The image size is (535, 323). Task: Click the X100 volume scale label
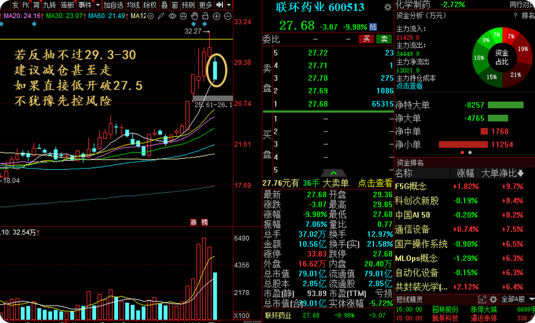242,315
